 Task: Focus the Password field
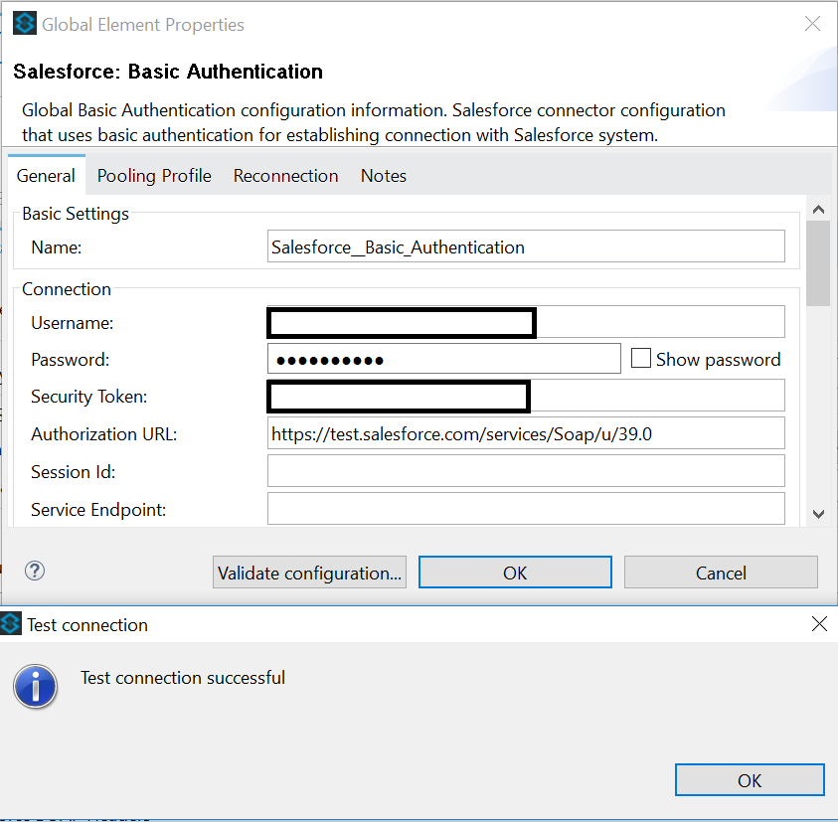coord(443,359)
